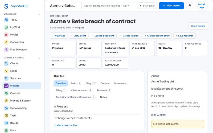Click the Install app button

202,6
